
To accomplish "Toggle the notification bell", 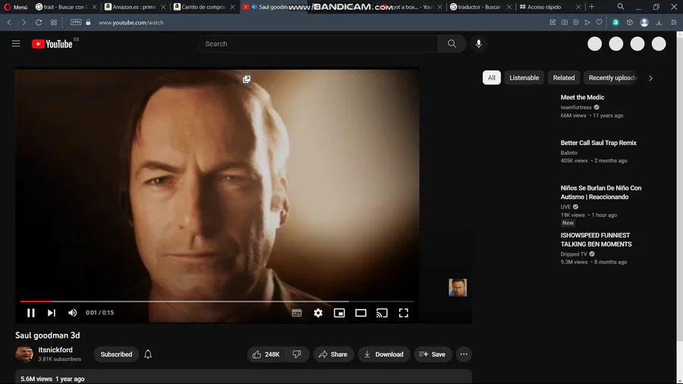I will [x=148, y=354].
